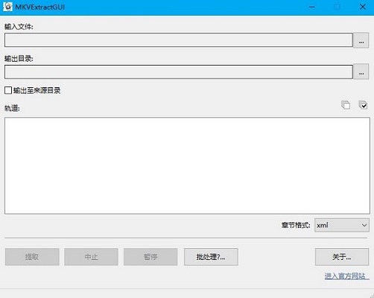Open the 关于... about dialog
374x298 pixels.
point(342,257)
